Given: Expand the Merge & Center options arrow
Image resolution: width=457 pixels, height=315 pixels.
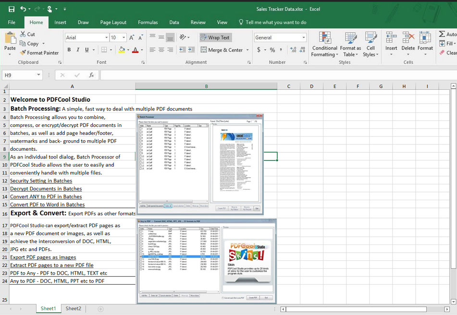Looking at the screenshot, I should [x=247, y=50].
